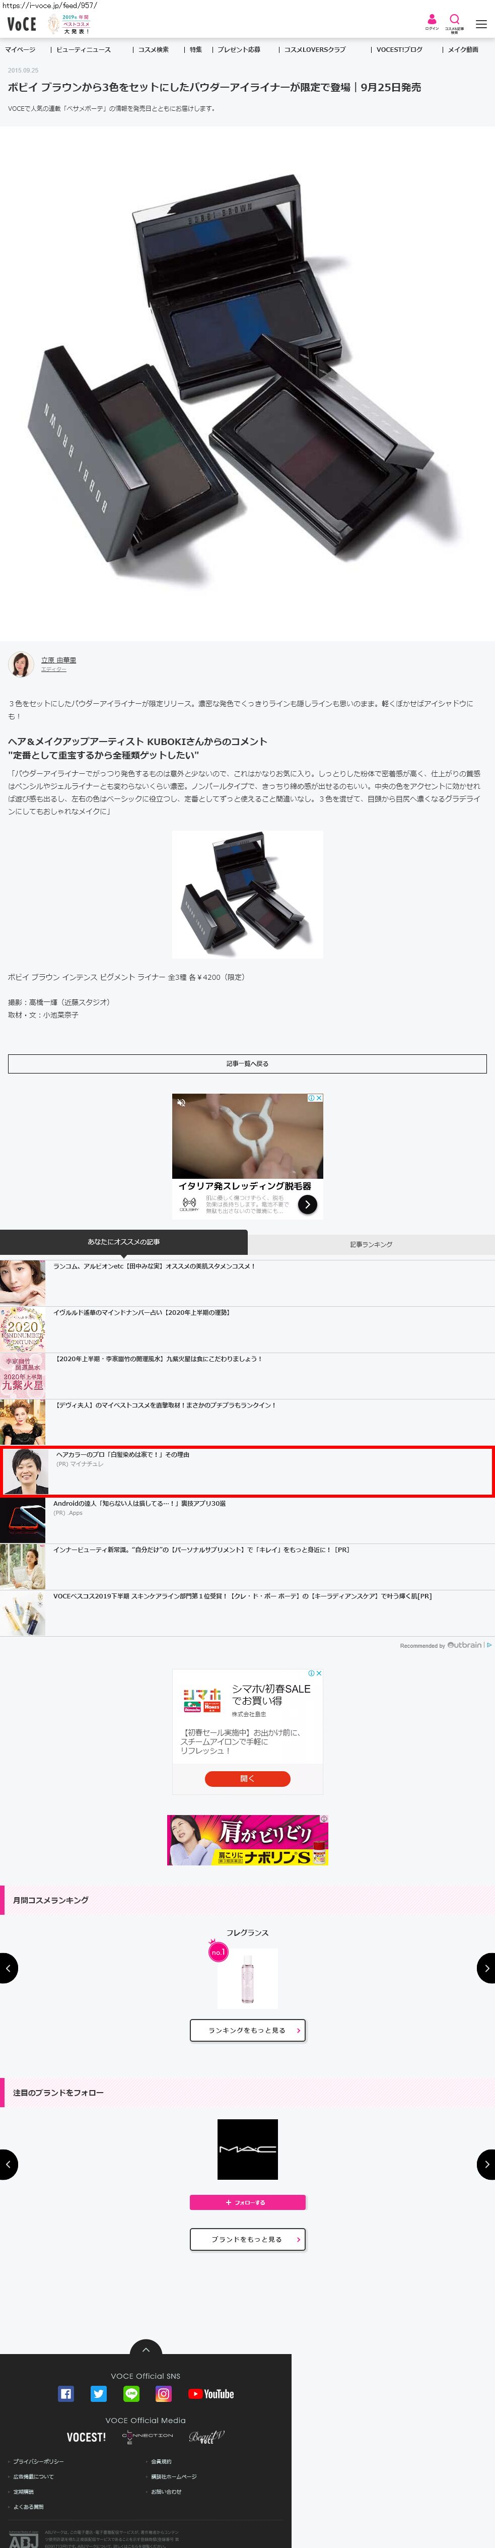Image resolution: width=495 pixels, height=2548 pixels.
Task: Go to next item in cosmetics ranking carousel
Action: point(485,1967)
